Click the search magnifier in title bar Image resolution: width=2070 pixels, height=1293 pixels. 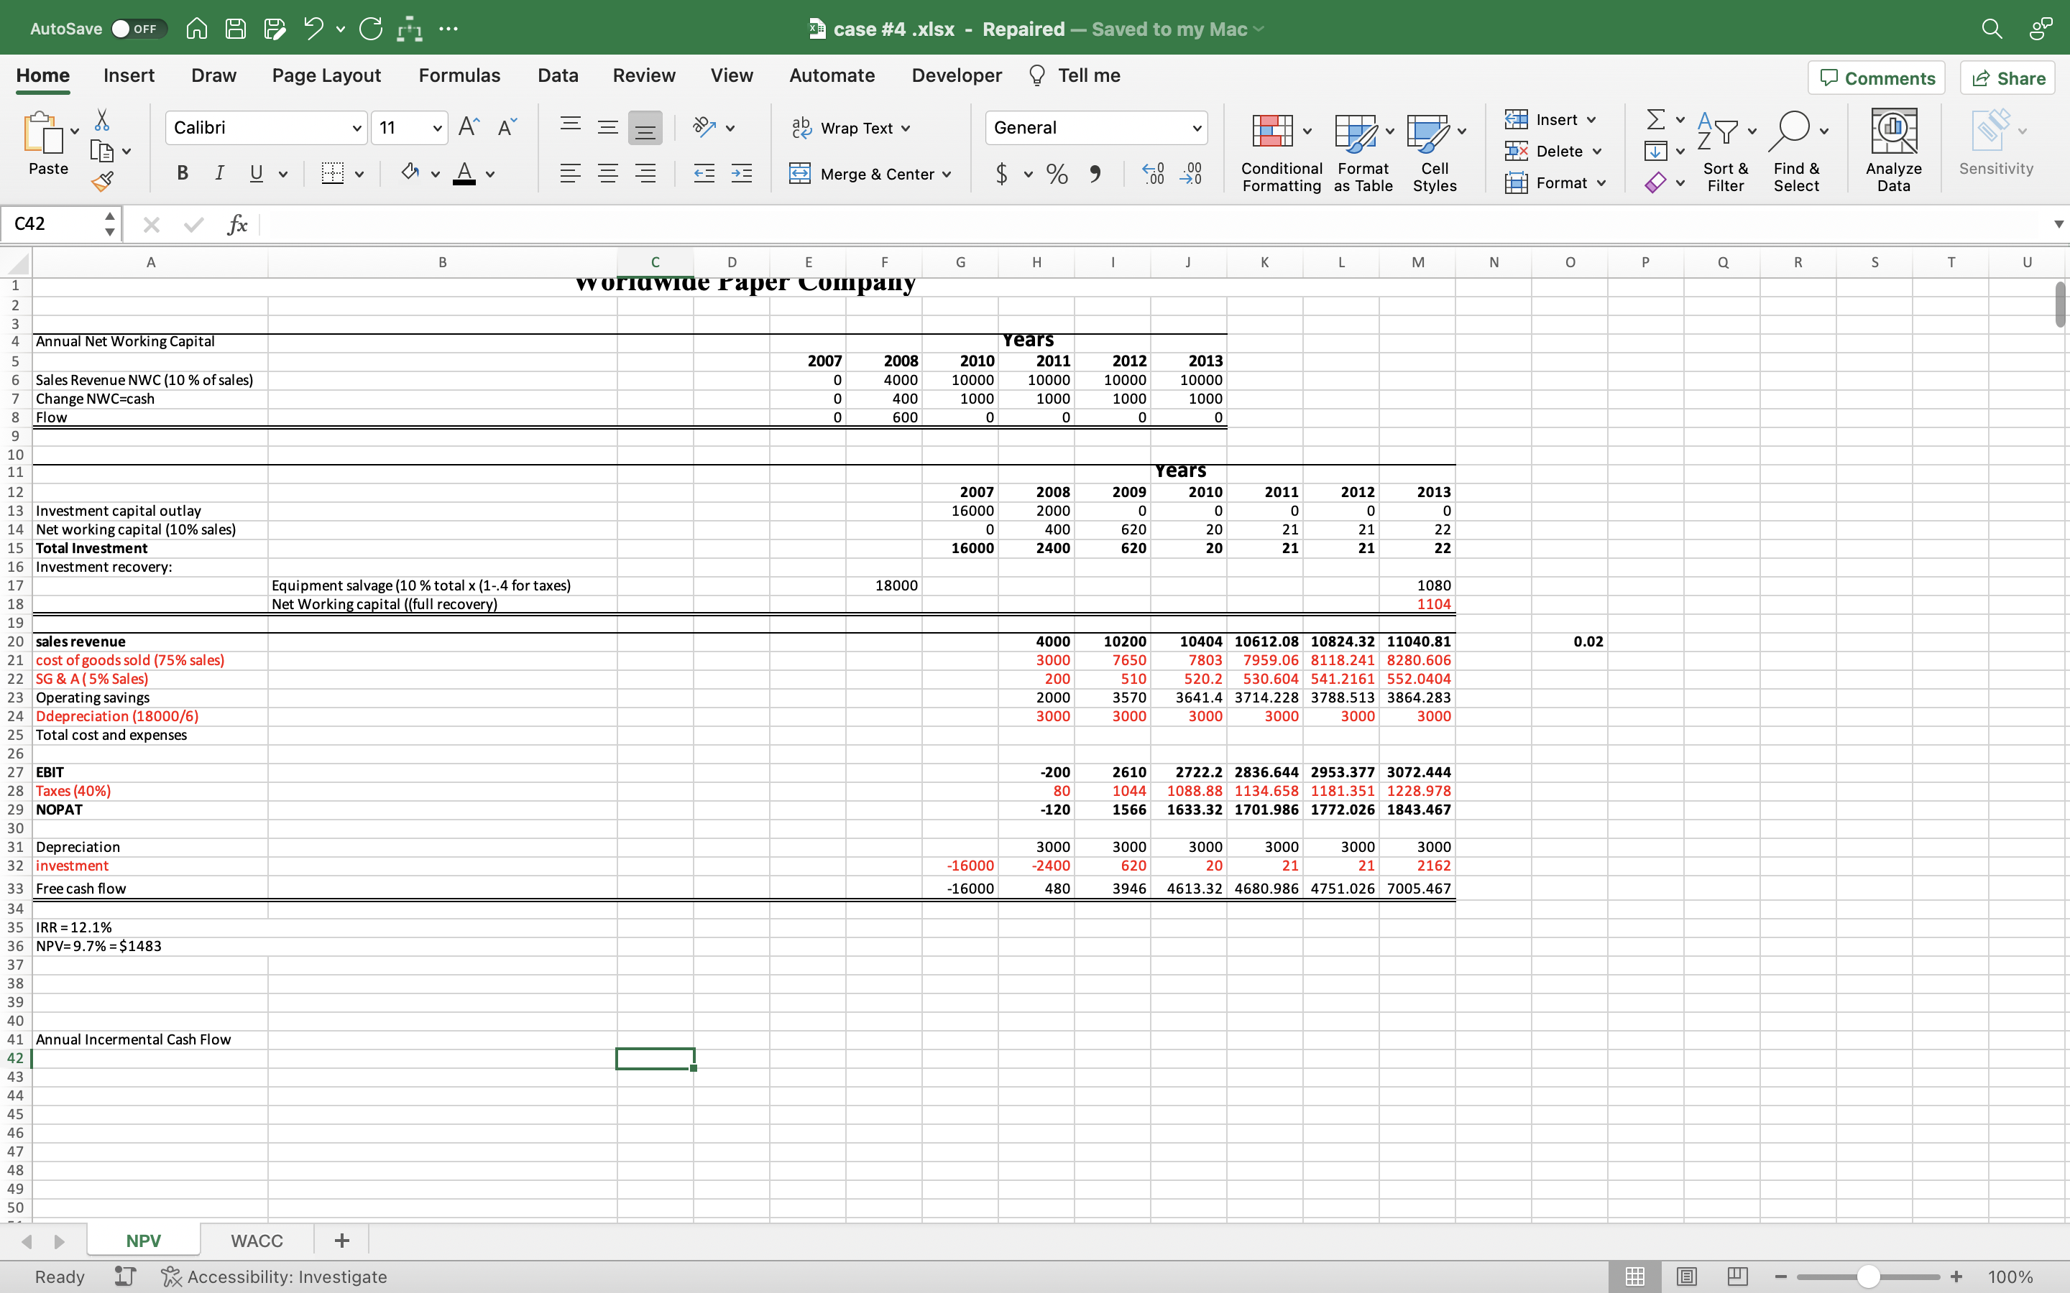1992,29
